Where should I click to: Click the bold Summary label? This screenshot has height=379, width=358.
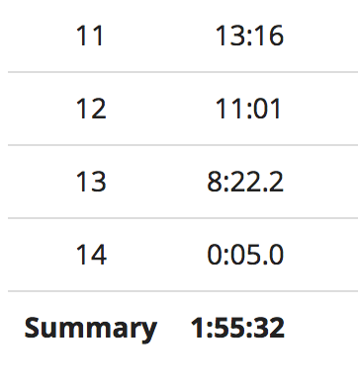tap(91, 329)
